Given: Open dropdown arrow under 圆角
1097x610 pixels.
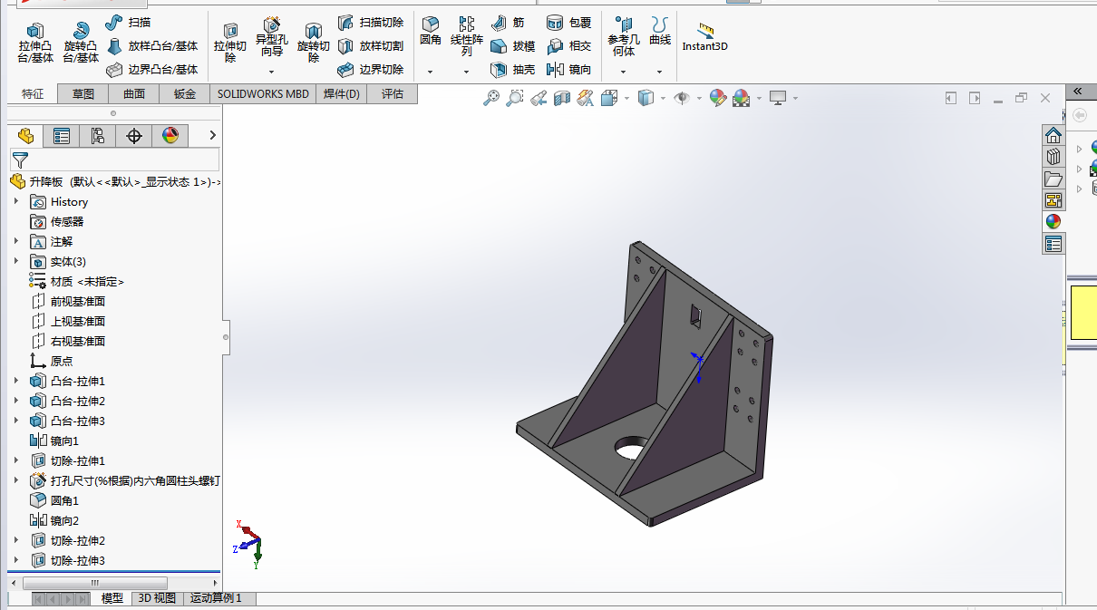Looking at the screenshot, I should pos(430,72).
